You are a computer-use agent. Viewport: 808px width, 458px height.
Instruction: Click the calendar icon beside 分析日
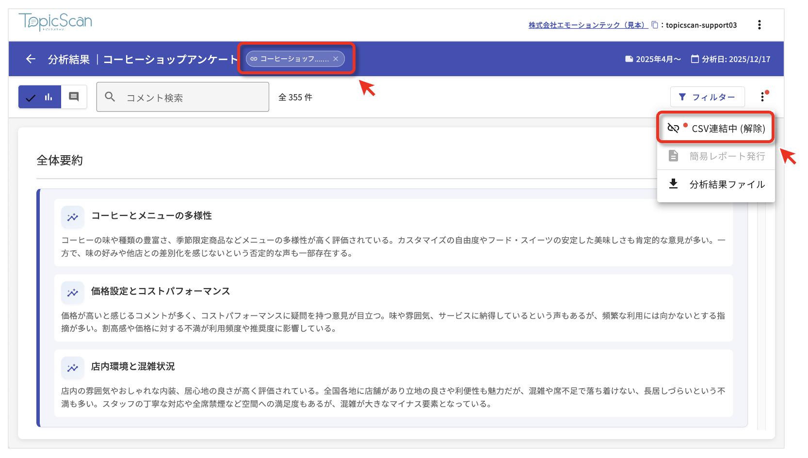pyautogui.click(x=695, y=59)
